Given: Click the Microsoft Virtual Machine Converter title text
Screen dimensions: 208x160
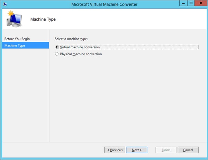Looking at the screenshot, I should pyautogui.click(x=104, y=4).
